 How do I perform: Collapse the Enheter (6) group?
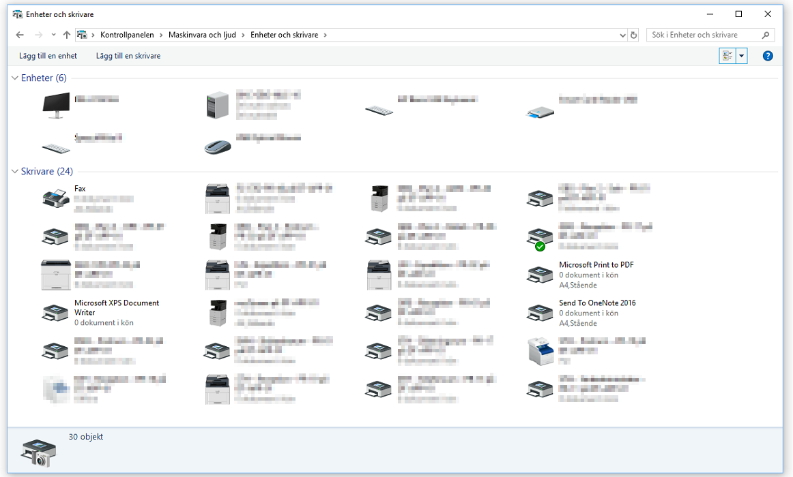click(x=15, y=78)
